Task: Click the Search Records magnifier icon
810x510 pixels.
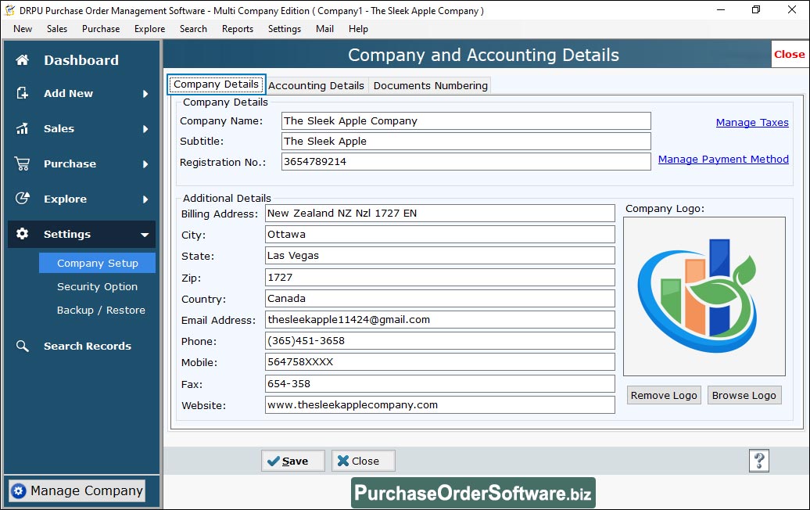Action: [x=22, y=346]
